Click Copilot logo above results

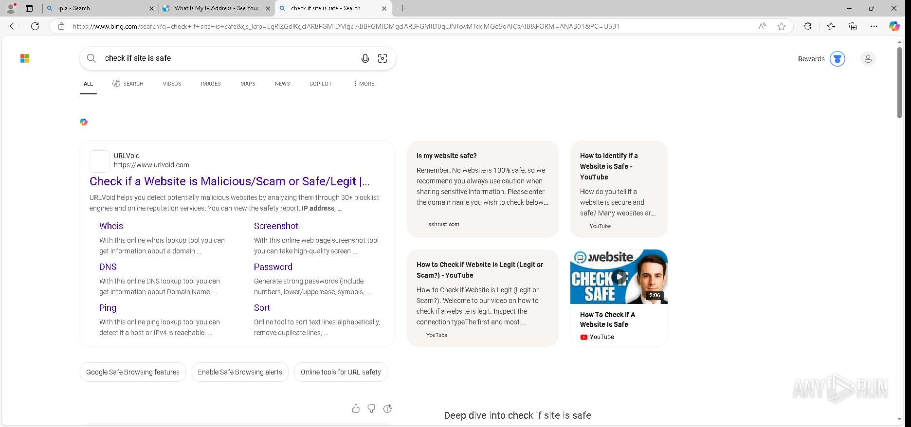pos(84,122)
